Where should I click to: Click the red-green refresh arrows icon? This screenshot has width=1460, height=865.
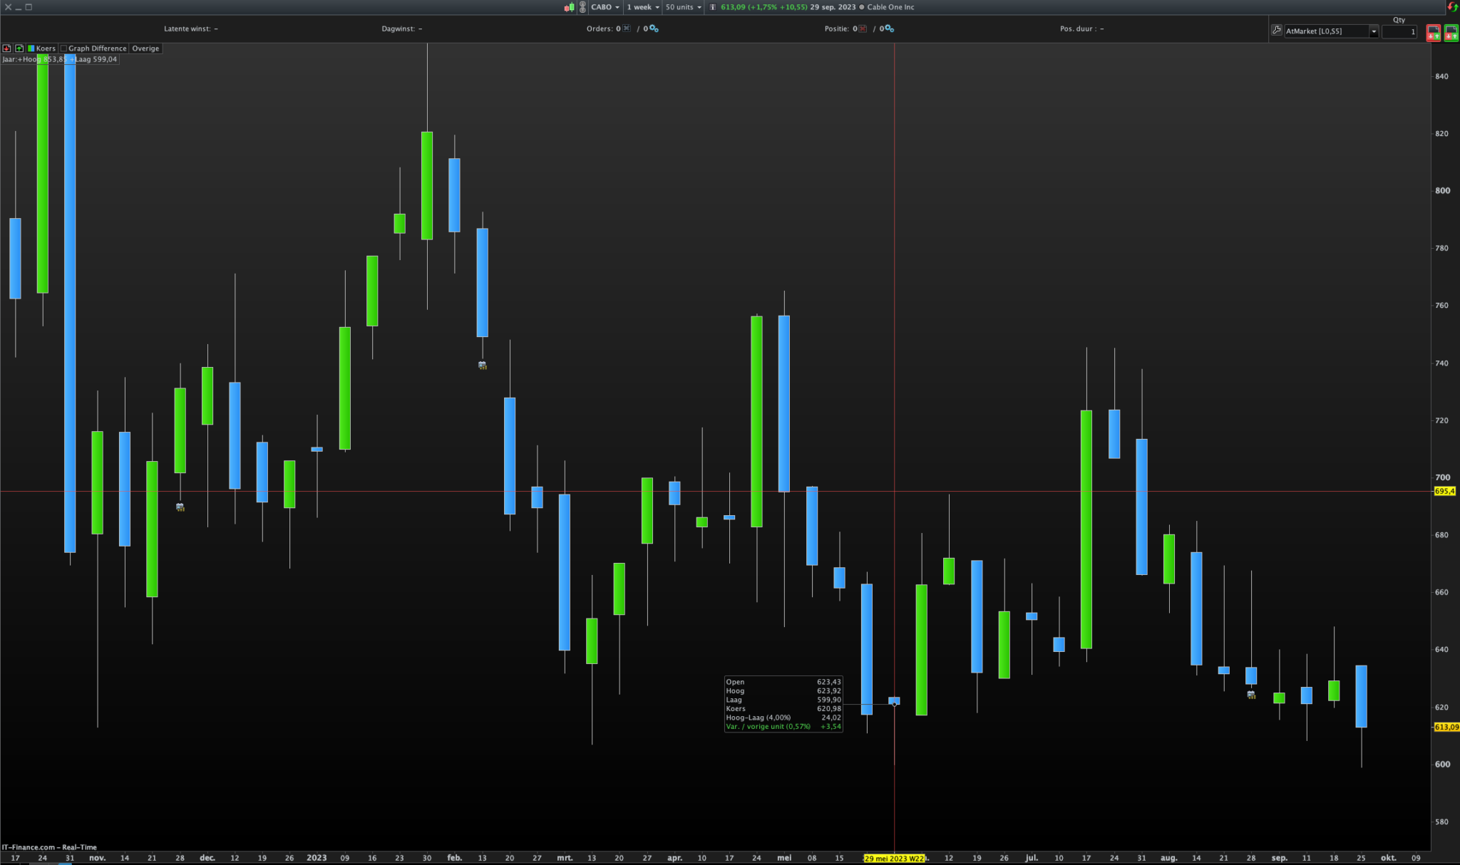pos(1452,7)
